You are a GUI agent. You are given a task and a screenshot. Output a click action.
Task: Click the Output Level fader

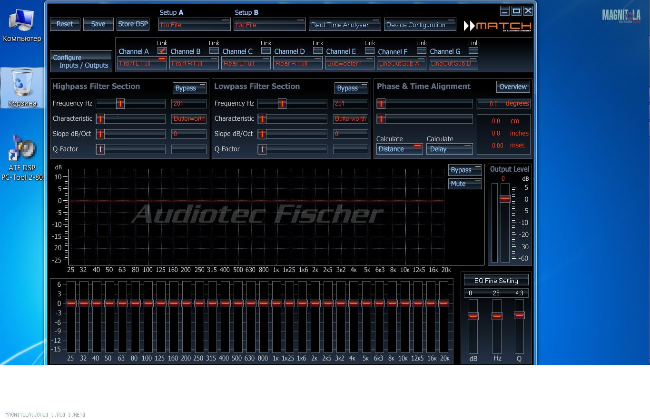point(505,199)
